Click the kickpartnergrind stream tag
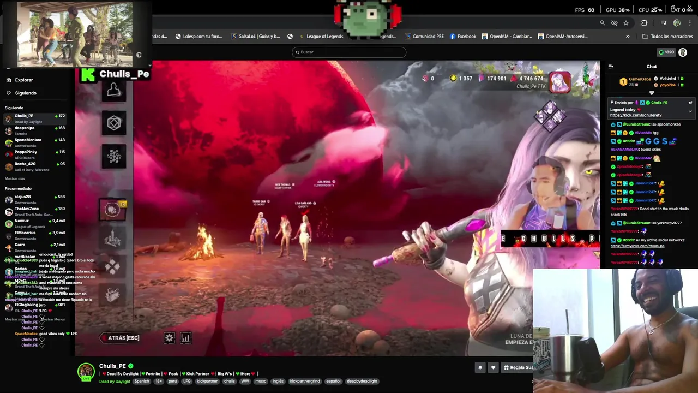The width and height of the screenshot is (698, 393). (305, 382)
